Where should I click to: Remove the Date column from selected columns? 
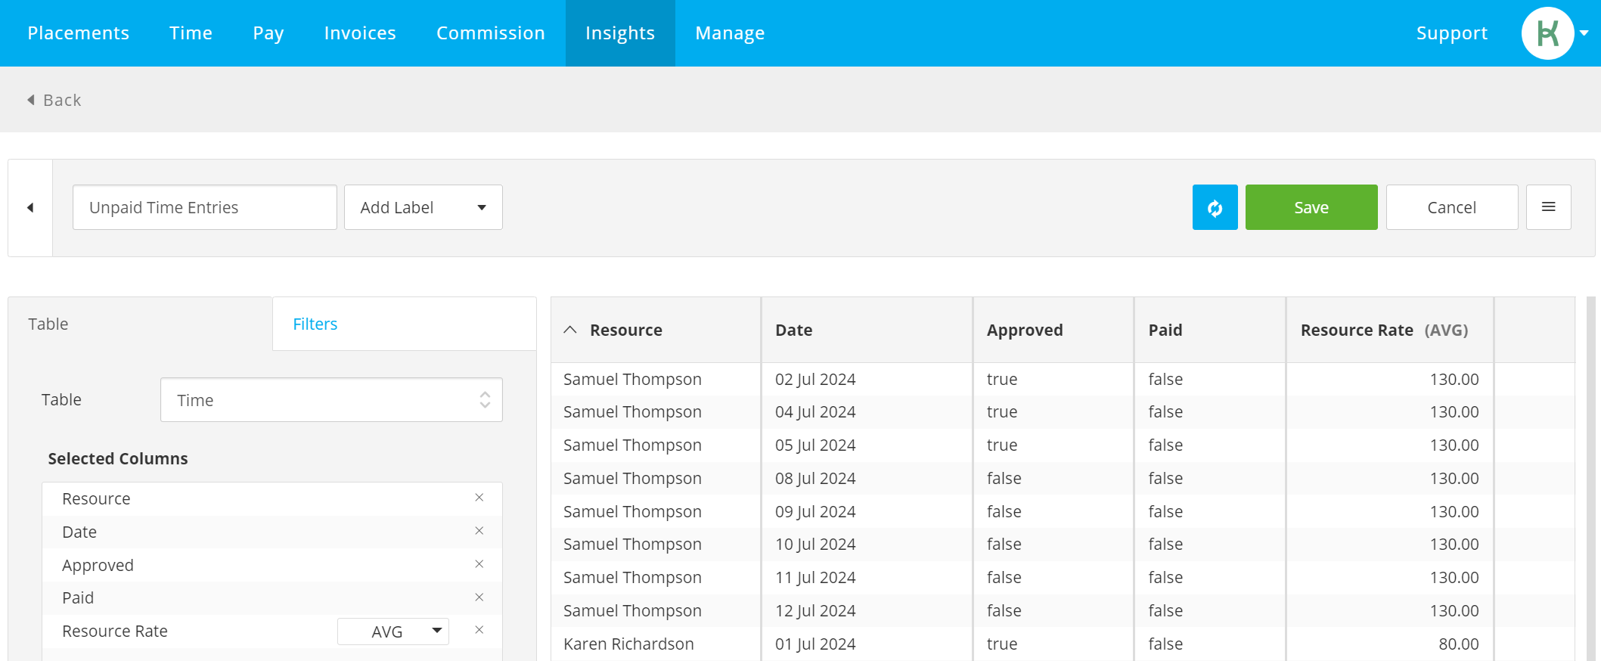click(479, 531)
